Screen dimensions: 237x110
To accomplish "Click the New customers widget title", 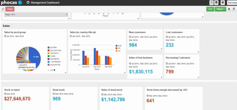I will point(137,32).
